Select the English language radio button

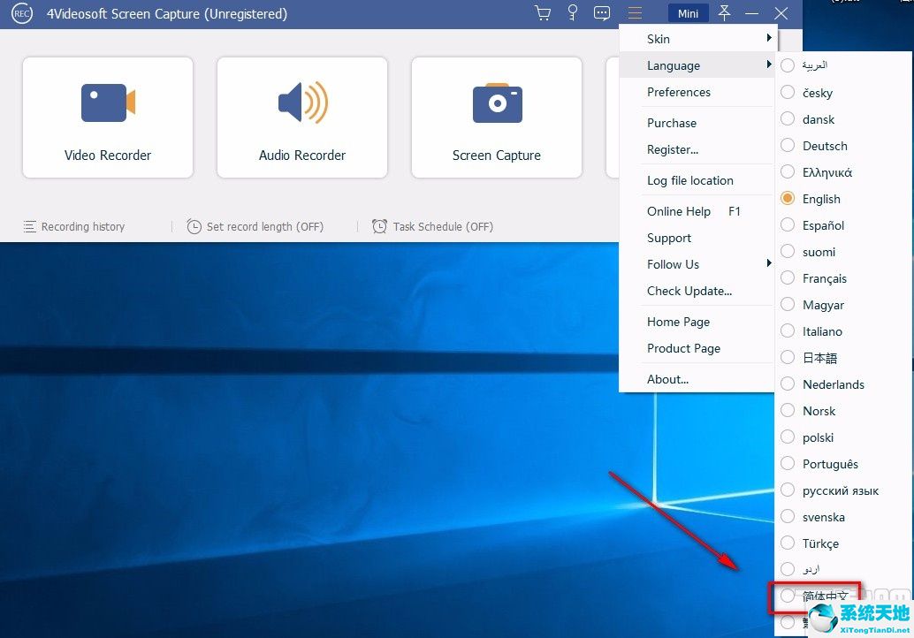(788, 198)
